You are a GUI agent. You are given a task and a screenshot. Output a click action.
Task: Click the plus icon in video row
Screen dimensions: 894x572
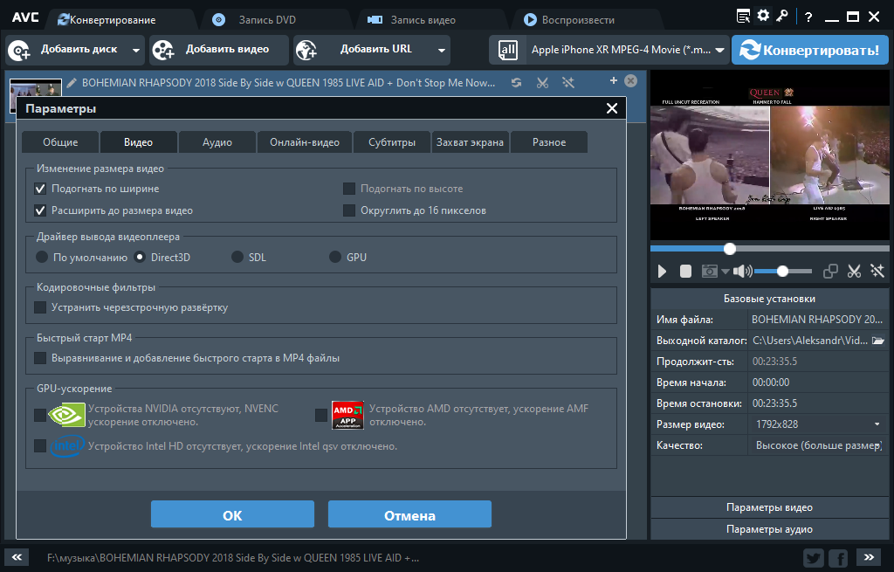click(x=614, y=80)
